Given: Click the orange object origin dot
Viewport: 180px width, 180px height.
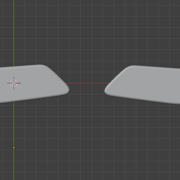Looking at the screenshot, I should click(x=14, y=148).
